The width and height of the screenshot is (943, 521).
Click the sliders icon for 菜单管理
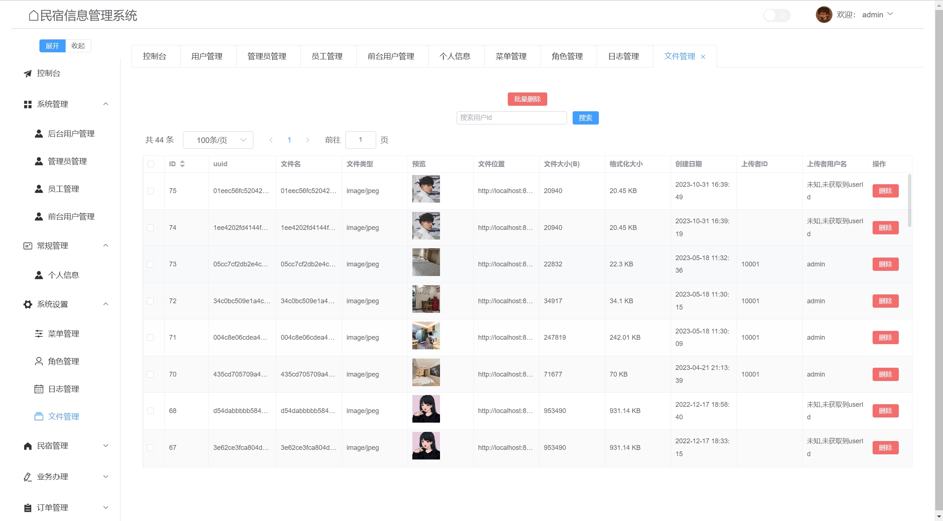coord(39,334)
